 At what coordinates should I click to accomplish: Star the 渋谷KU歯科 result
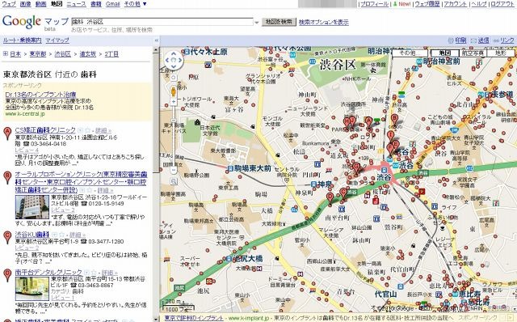61,235
